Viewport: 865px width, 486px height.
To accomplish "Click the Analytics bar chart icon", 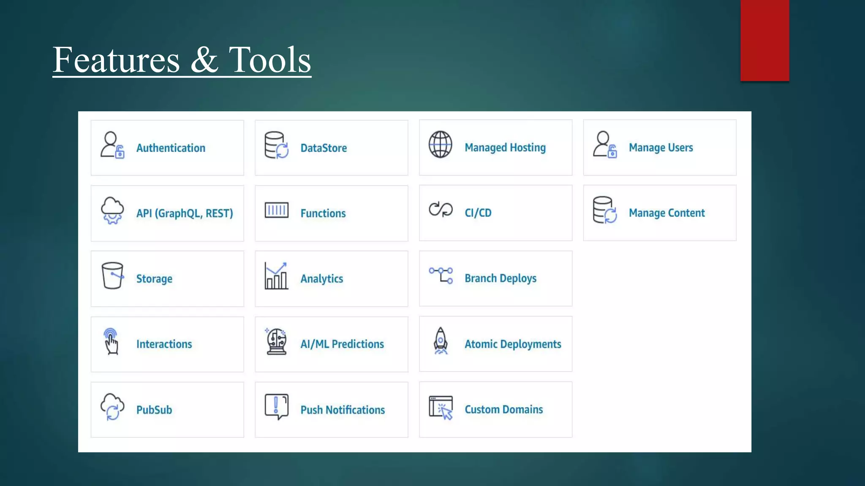I will tap(277, 276).
